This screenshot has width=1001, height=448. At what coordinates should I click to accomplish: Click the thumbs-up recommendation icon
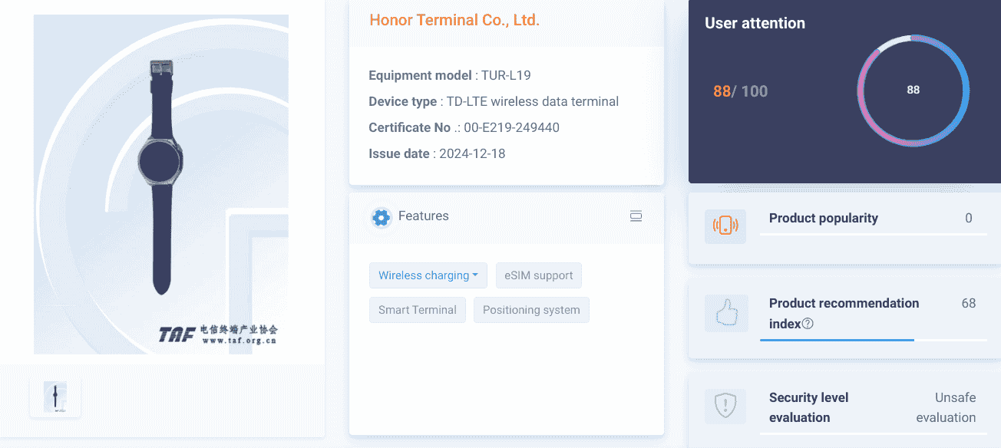[x=725, y=313]
